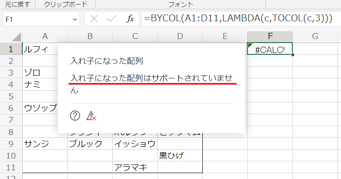Select all cells with corner triangle

[x=16, y=37]
